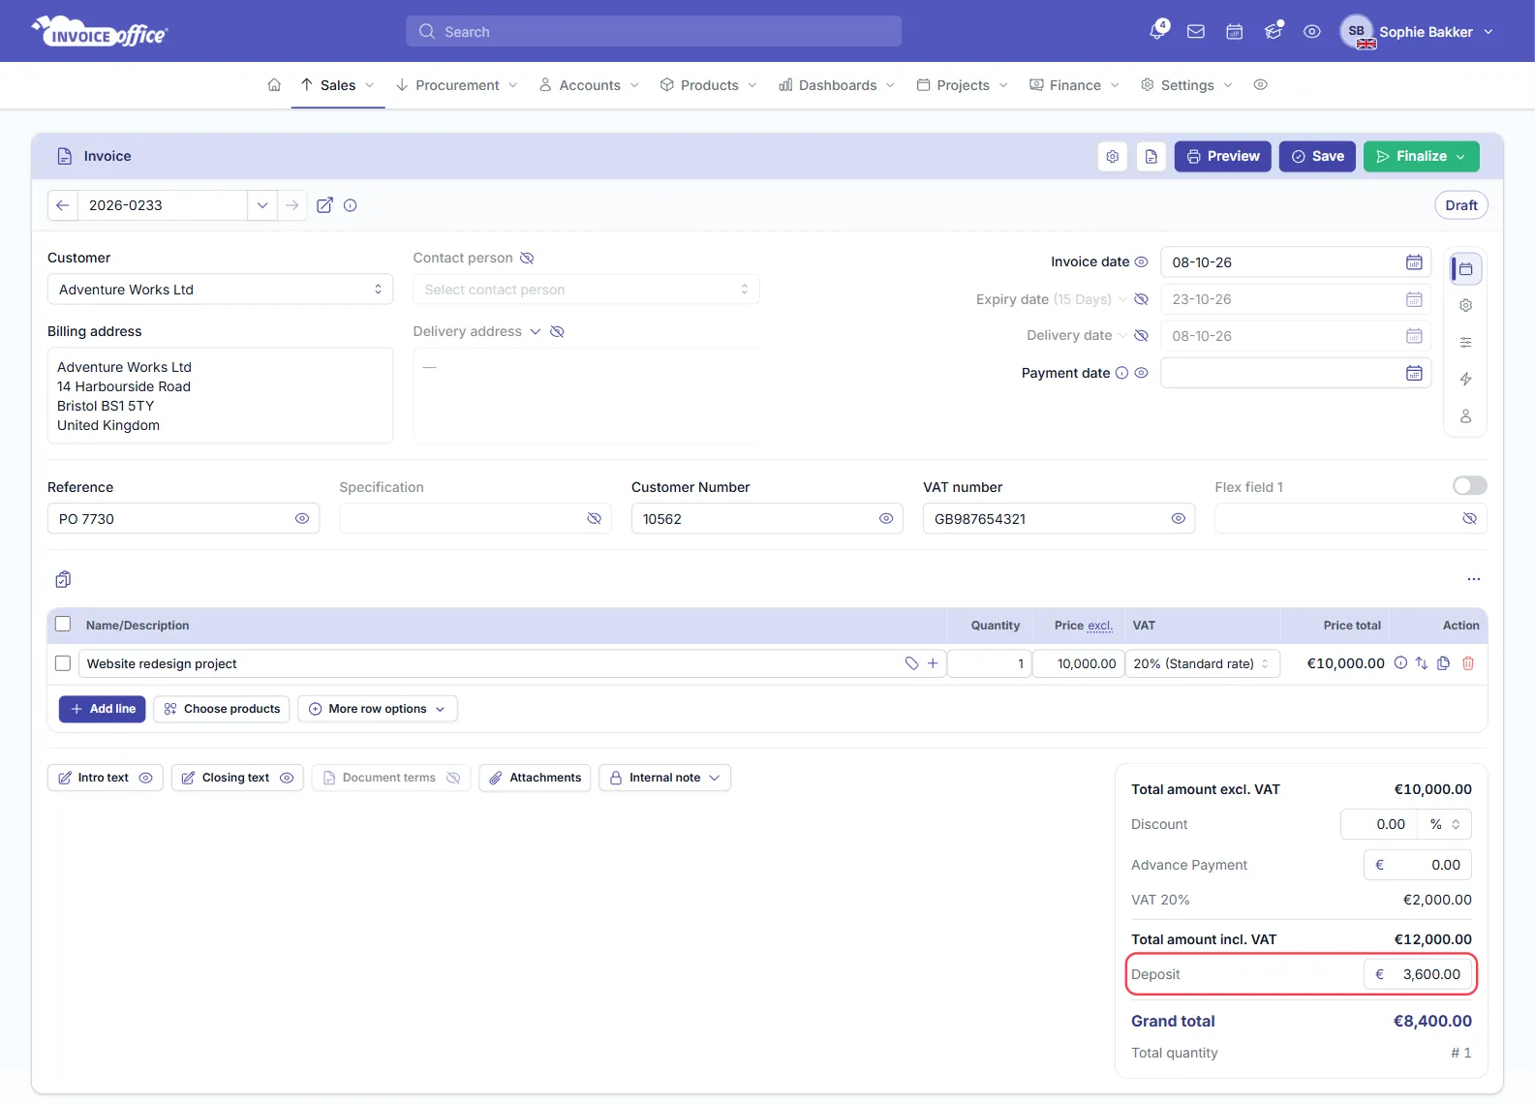This screenshot has height=1104, width=1535.
Task: Click the Payment date calendar picker
Action: pos(1414,373)
